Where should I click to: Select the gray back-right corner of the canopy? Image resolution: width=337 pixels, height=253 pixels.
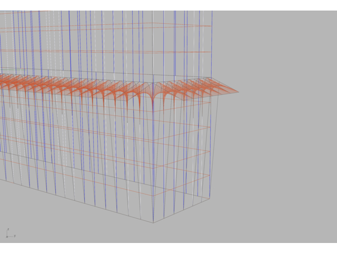(211, 78)
